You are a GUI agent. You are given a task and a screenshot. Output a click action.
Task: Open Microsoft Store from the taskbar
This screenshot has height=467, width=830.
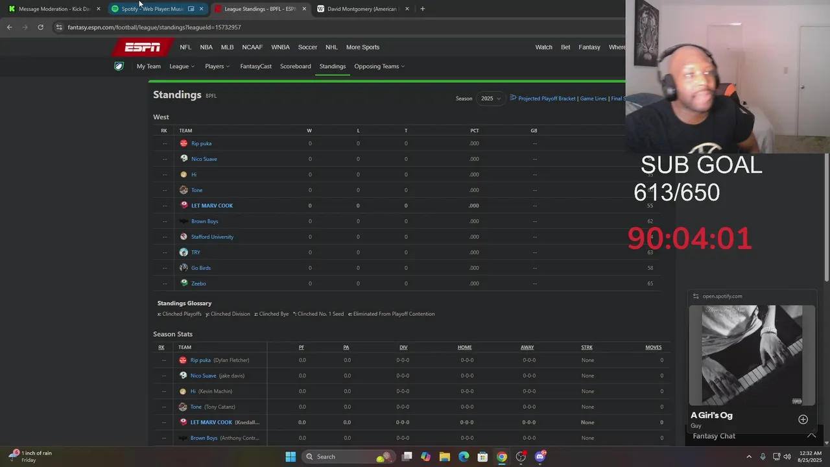[x=482, y=457]
